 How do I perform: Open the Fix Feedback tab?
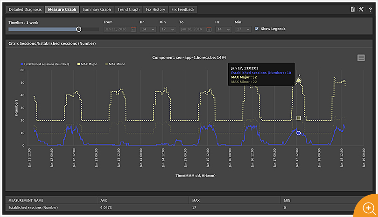pos(183,9)
